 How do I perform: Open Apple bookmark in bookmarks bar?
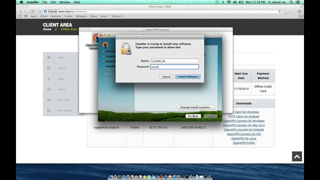click(x=33, y=16)
